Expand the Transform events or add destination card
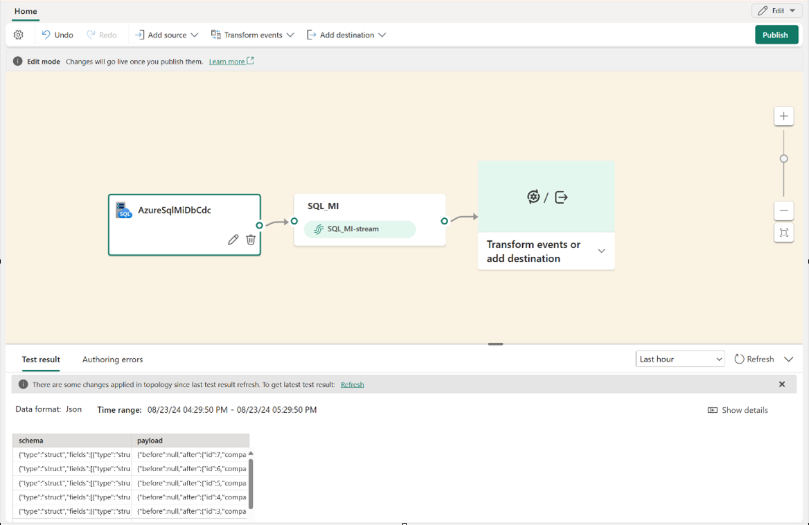Screen dimensions: 809x525 [600, 251]
